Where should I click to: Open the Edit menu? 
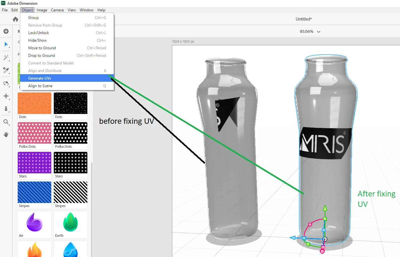coord(15,10)
